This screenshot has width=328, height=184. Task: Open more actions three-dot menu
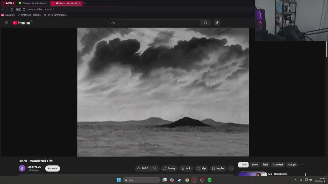point(231,168)
